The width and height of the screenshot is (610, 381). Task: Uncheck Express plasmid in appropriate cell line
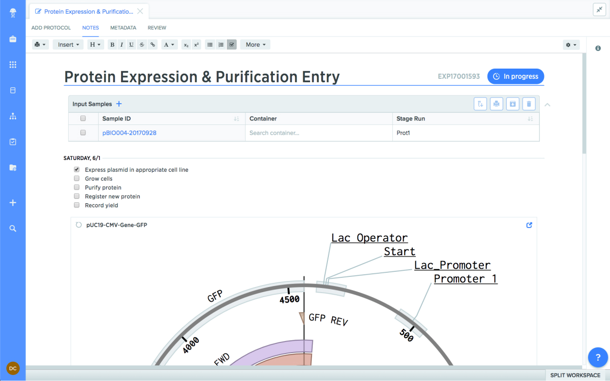coord(77,170)
